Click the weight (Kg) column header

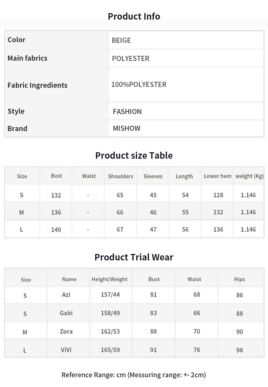[249, 176]
